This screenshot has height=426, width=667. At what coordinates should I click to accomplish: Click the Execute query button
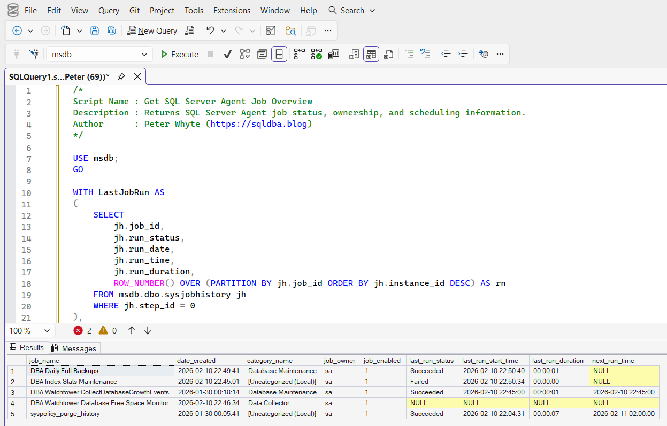[180, 54]
